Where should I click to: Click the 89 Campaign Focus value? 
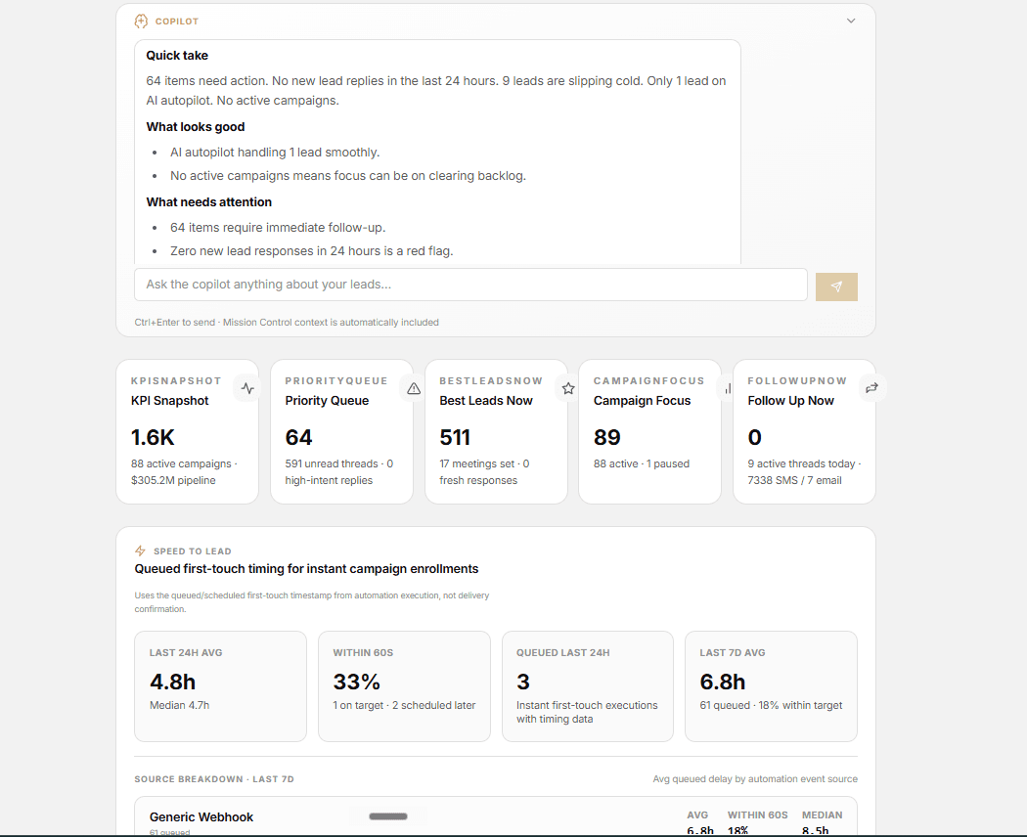click(607, 437)
